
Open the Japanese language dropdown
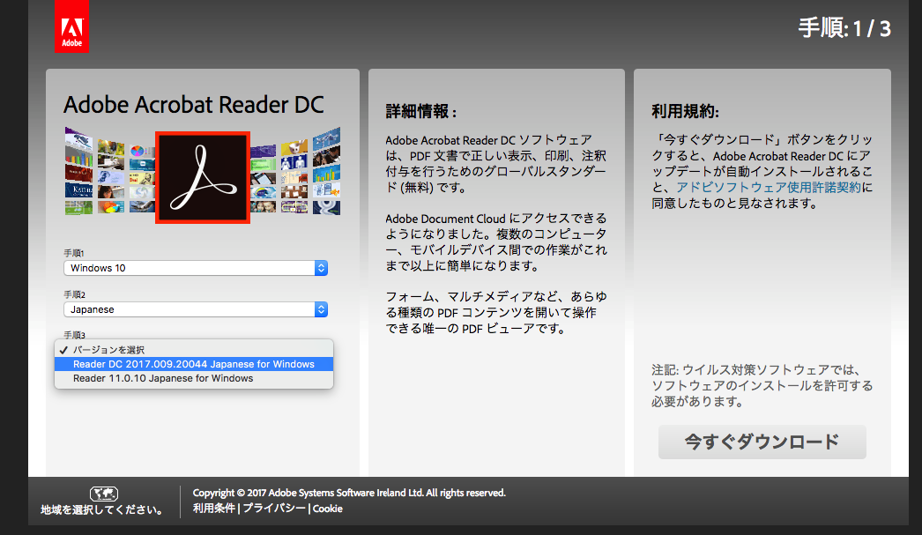(x=196, y=310)
